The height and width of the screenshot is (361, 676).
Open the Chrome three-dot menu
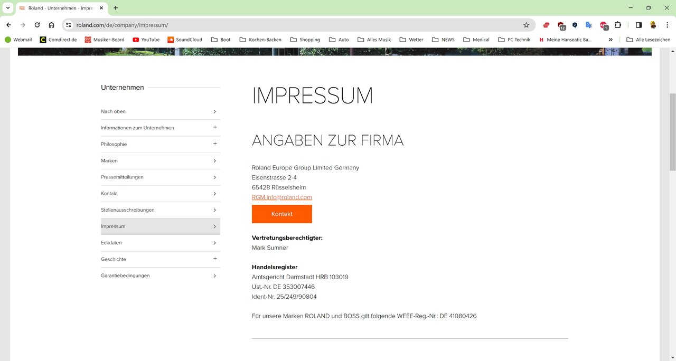(667, 25)
